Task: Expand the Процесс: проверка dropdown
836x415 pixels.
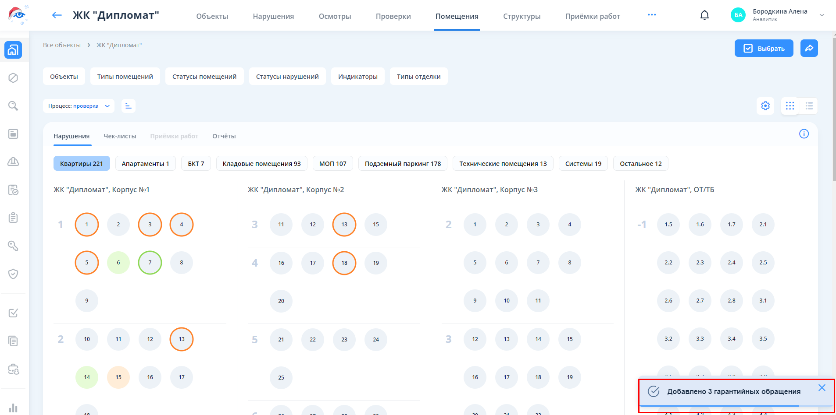Action: 79,106
